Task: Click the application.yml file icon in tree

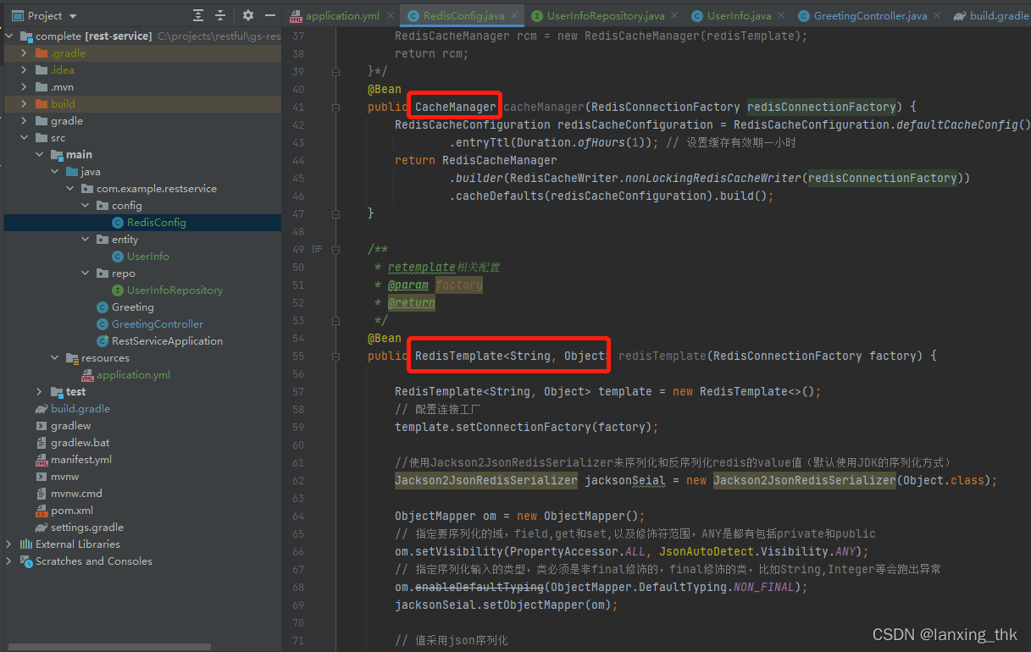Action: (x=87, y=375)
